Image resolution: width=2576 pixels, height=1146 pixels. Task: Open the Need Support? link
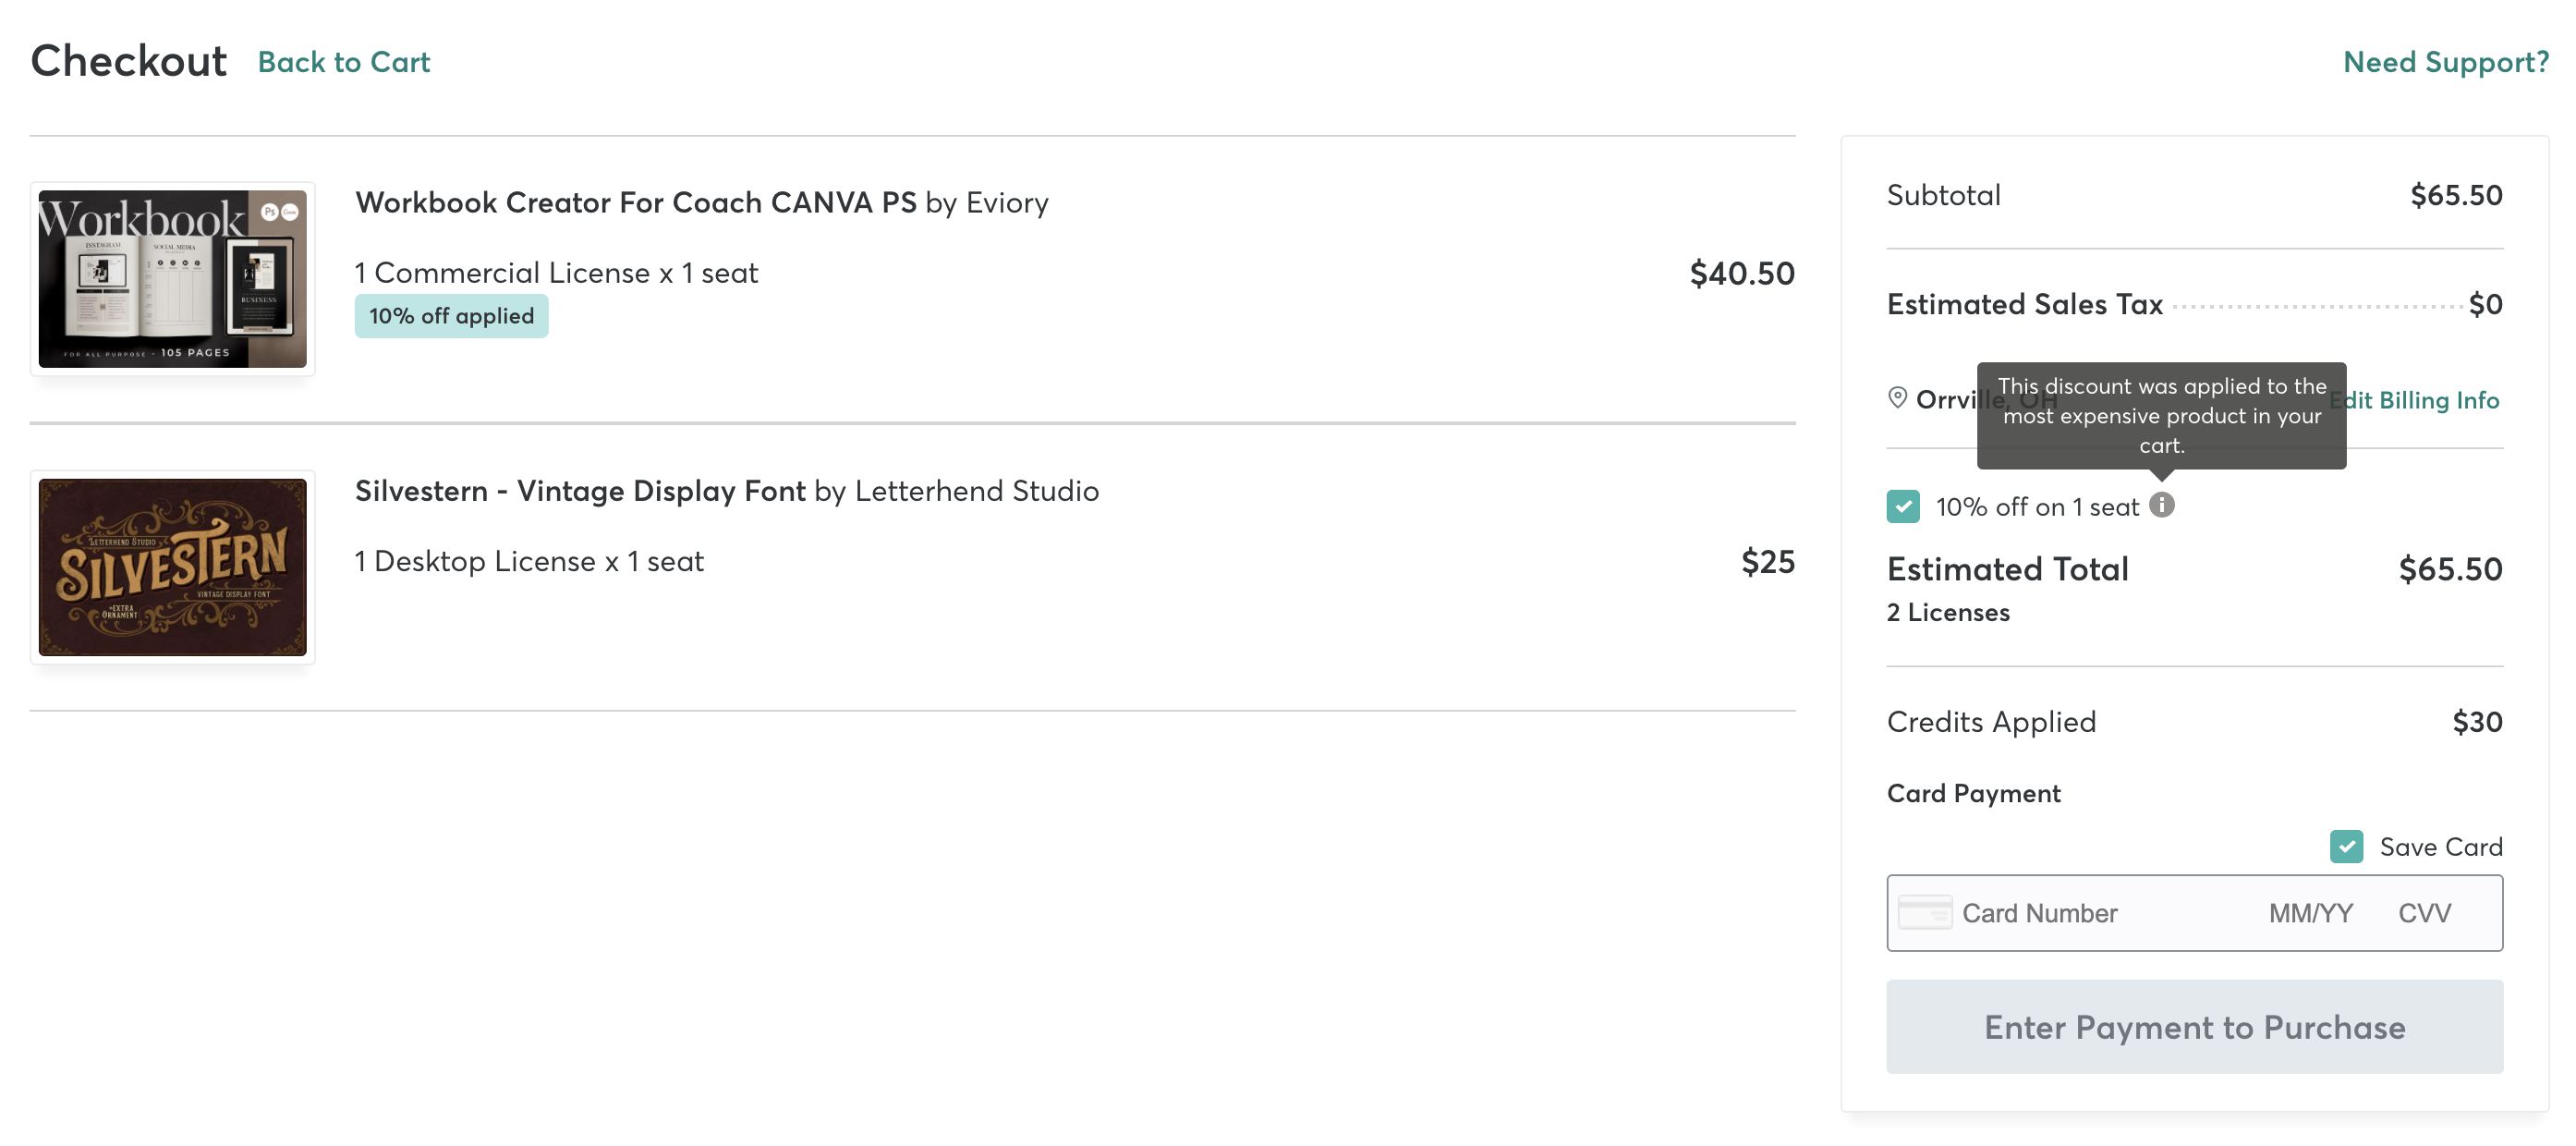pyautogui.click(x=2445, y=62)
